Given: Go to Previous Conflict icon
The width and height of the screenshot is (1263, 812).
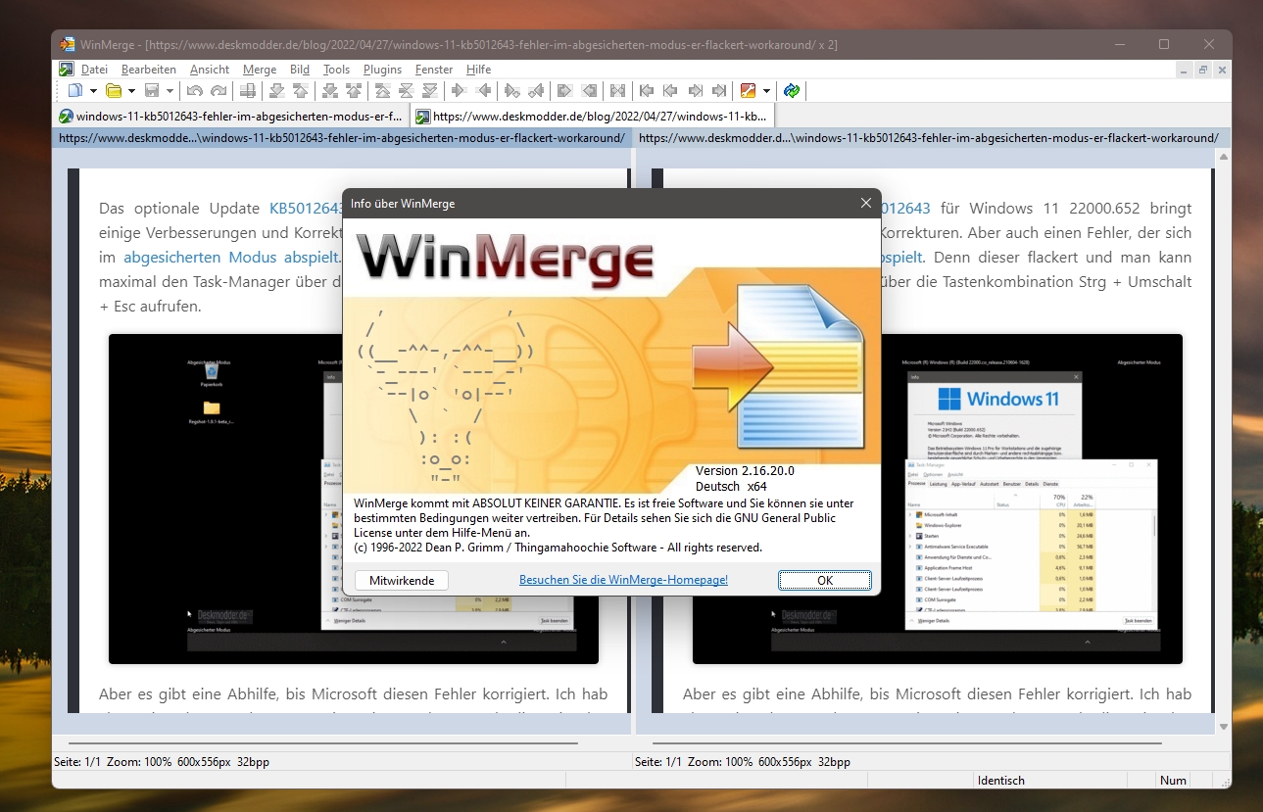Looking at the screenshot, I should tap(354, 91).
